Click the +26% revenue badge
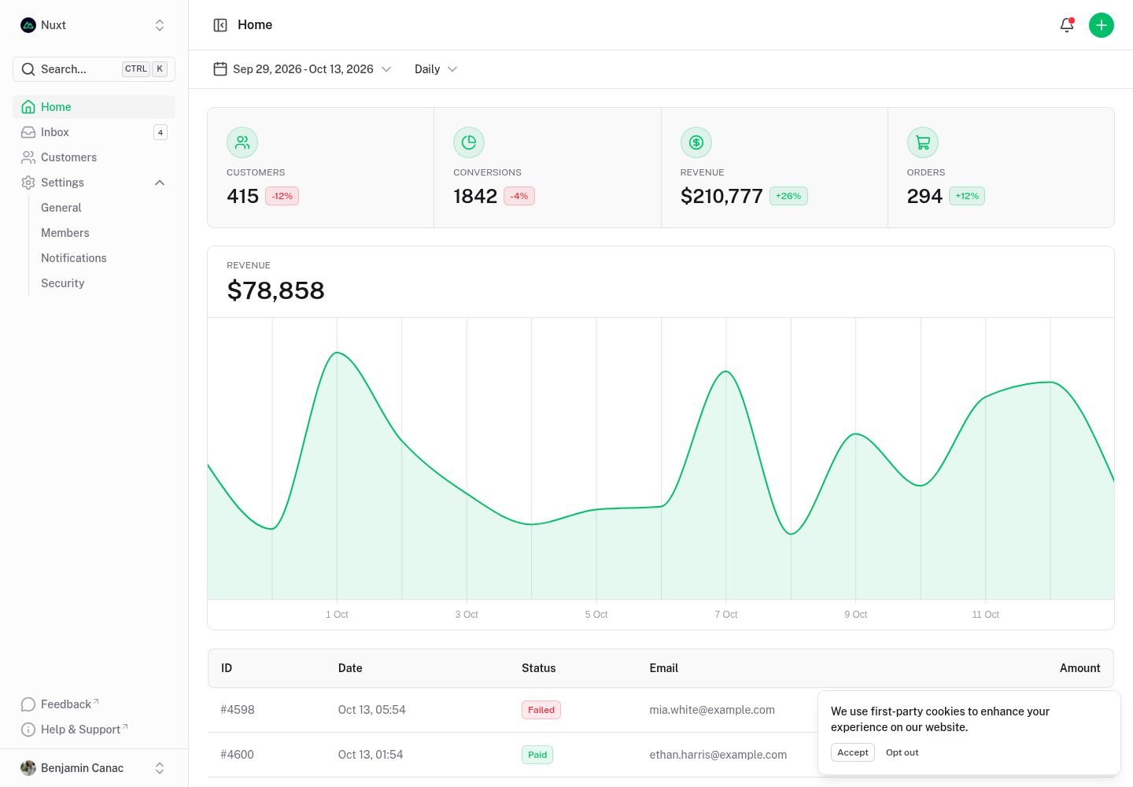 click(788, 196)
